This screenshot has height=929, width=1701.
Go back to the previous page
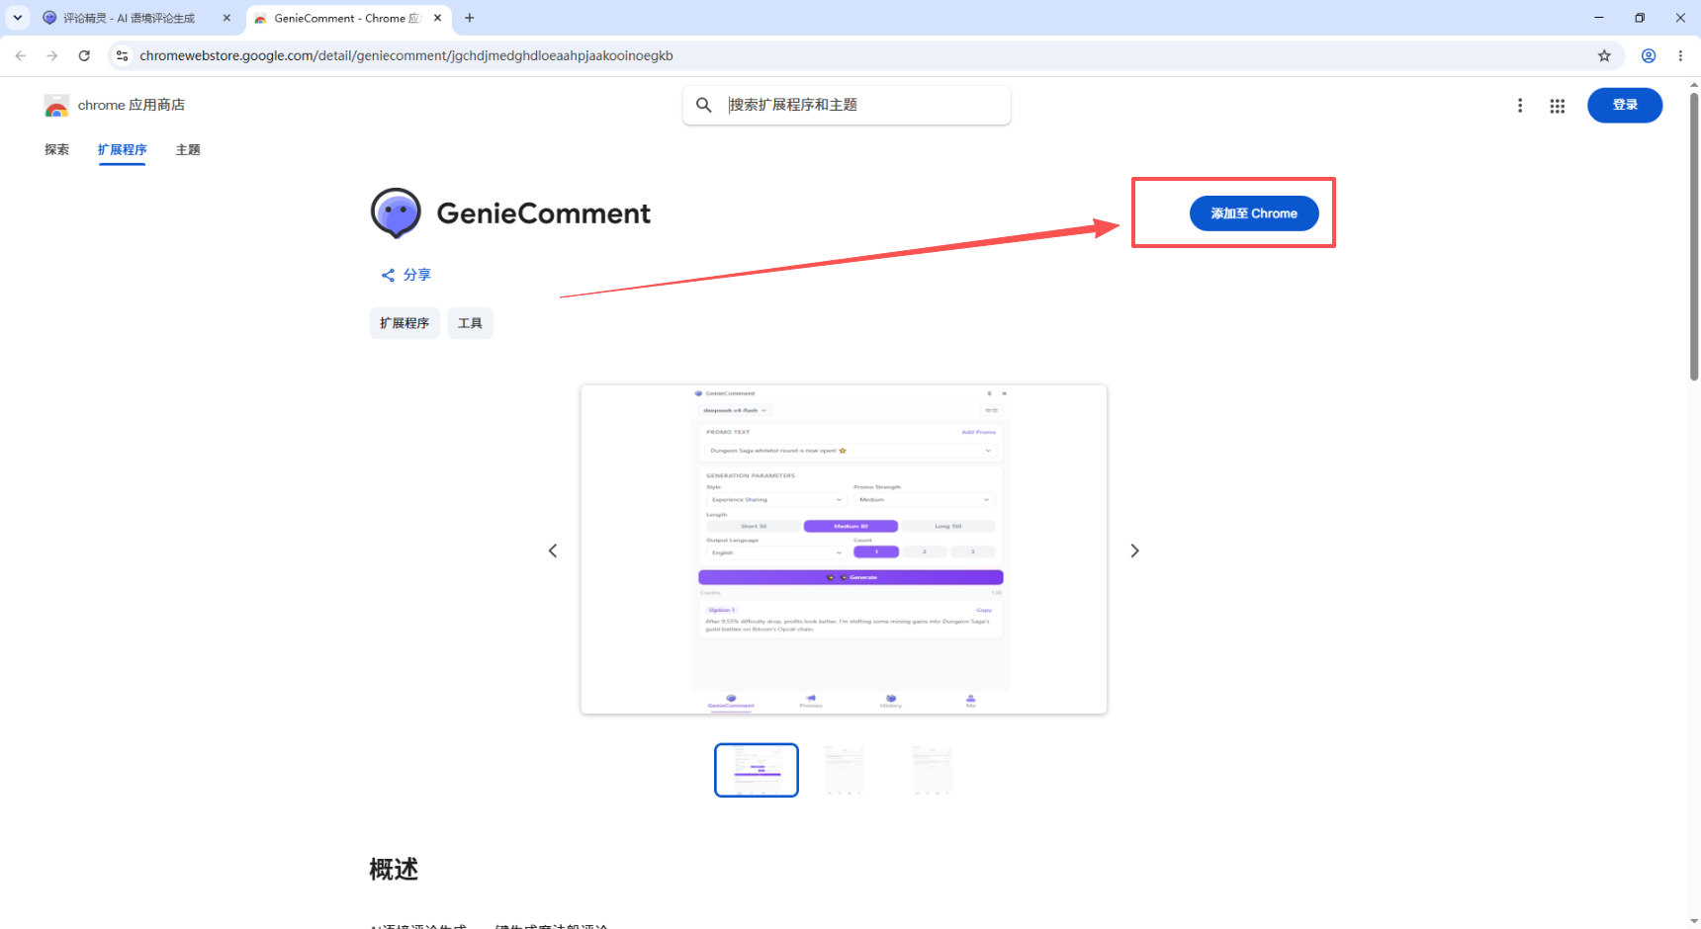tap(21, 55)
